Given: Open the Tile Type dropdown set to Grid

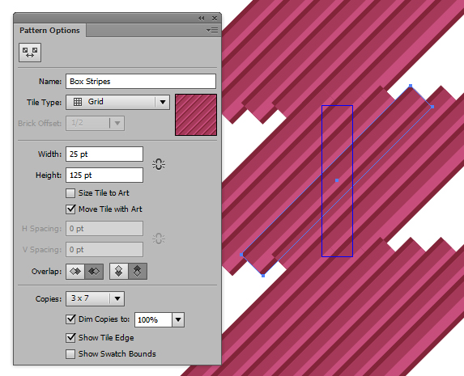Looking at the screenshot, I should (x=117, y=102).
